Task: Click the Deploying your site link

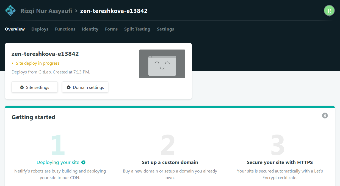Action: pos(58,162)
